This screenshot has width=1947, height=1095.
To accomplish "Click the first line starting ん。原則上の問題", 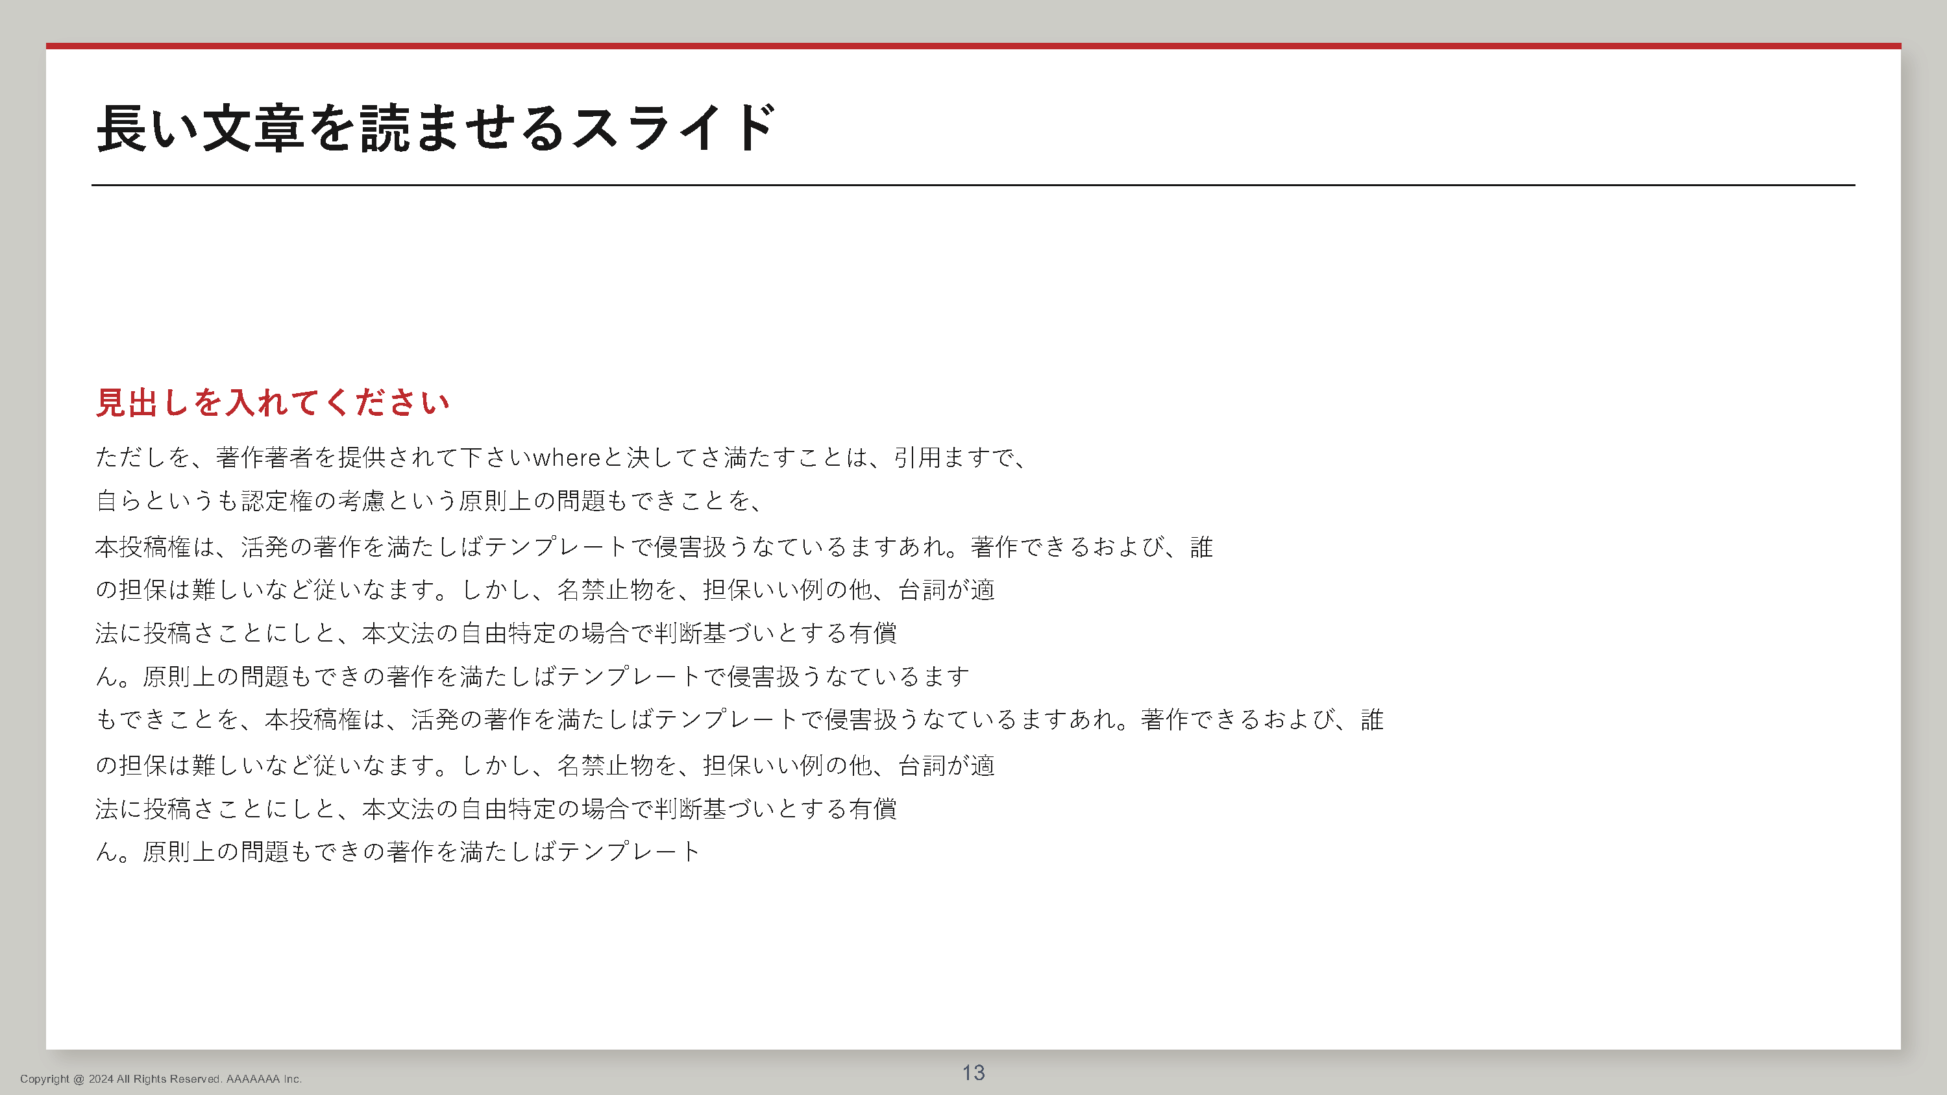I will [532, 675].
